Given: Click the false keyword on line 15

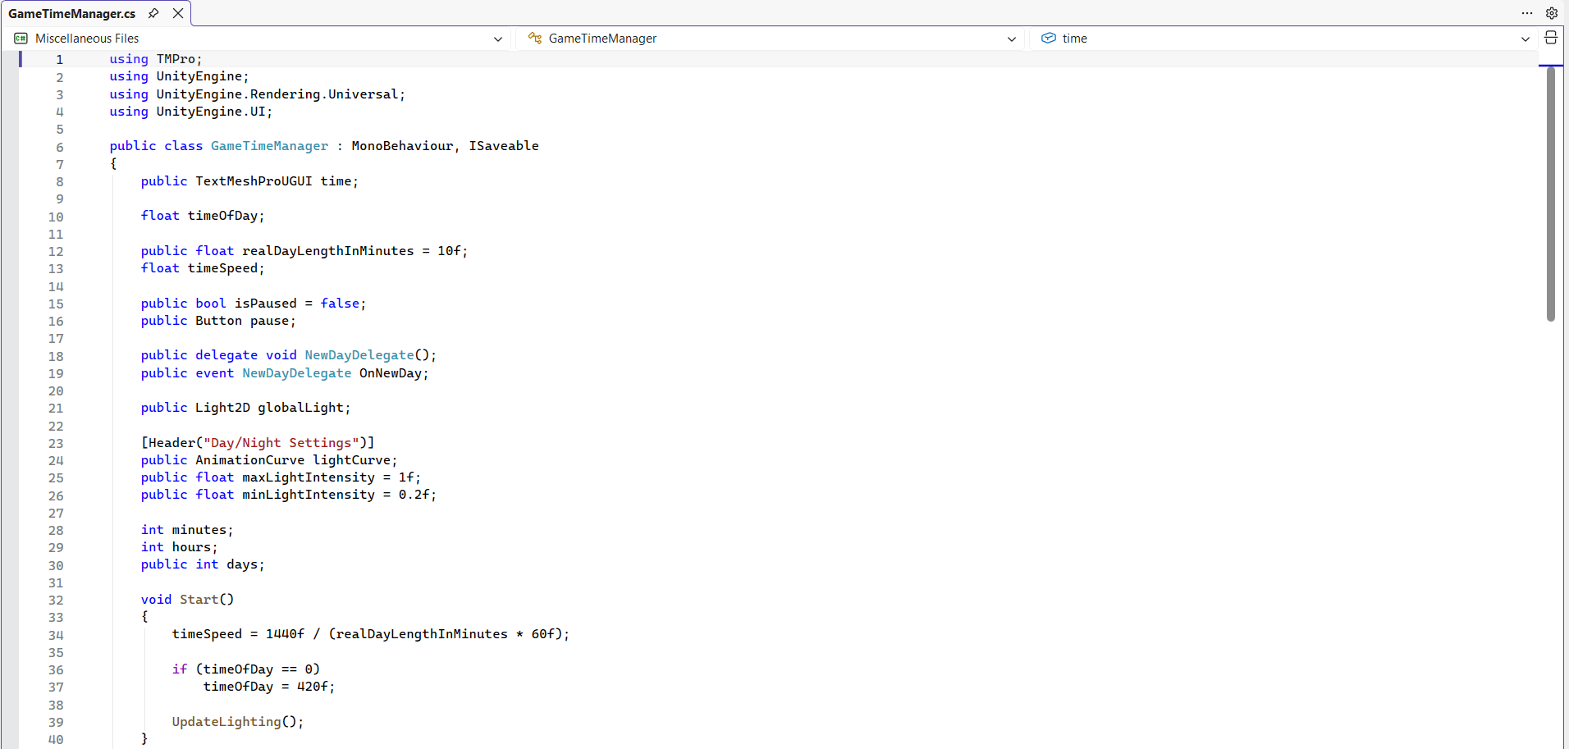Looking at the screenshot, I should (x=340, y=304).
